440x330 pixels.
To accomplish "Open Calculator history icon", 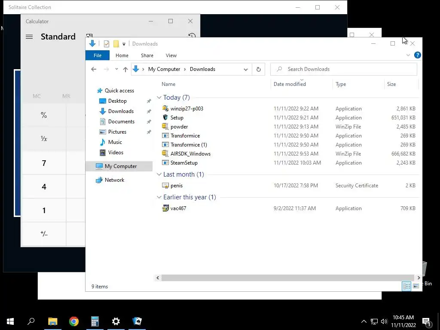I will tap(192, 35).
